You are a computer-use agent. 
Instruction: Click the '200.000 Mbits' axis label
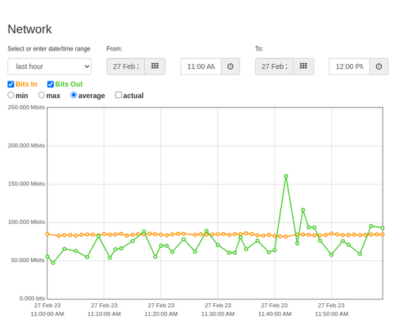(x=26, y=146)
